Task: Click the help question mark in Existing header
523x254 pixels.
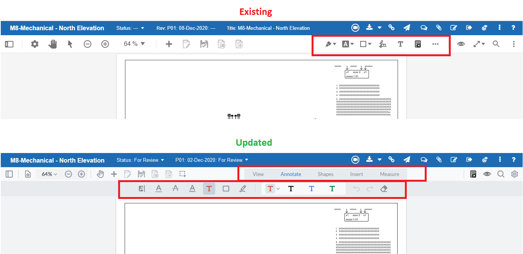Action: click(513, 28)
